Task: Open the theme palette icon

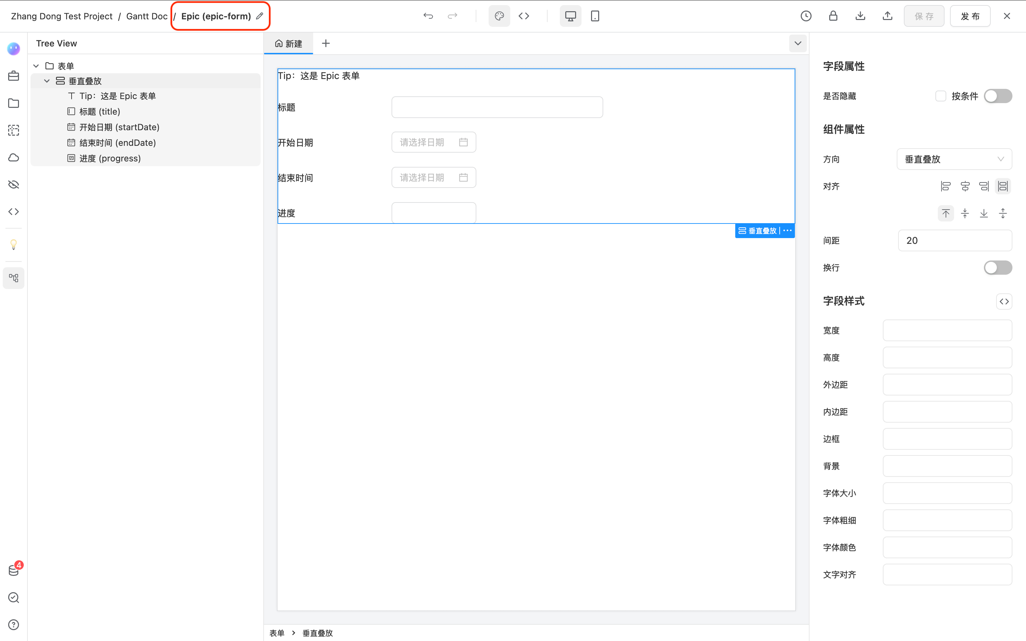Action: (499, 16)
